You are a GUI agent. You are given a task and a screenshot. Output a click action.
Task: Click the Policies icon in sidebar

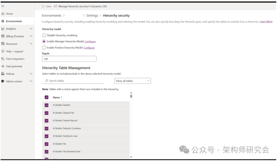click(3, 74)
